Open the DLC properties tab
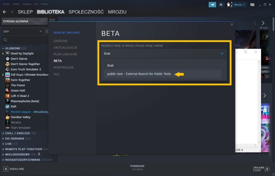275x176 pixels. 57,74
